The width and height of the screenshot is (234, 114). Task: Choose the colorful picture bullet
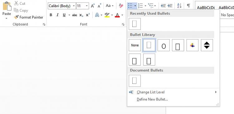tap(193, 45)
